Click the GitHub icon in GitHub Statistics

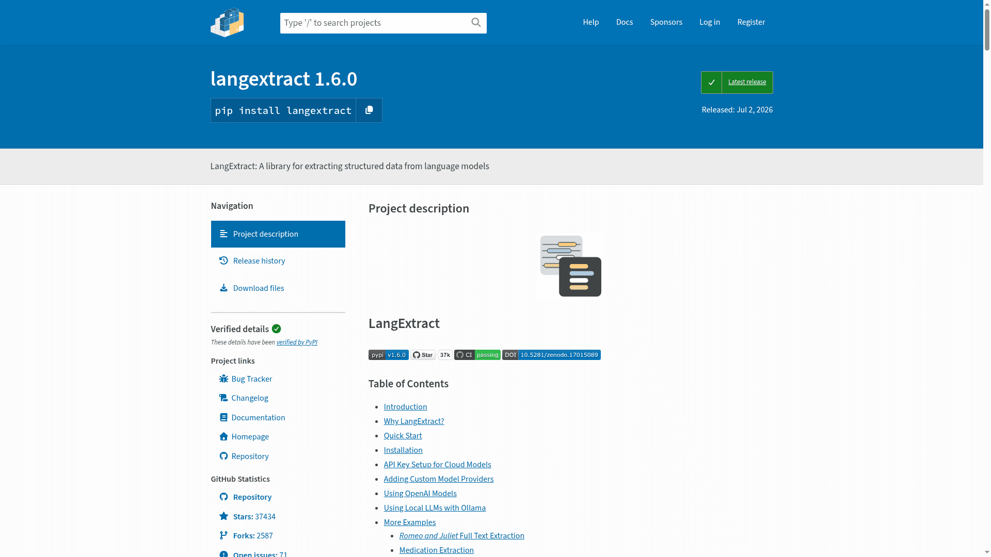(223, 497)
